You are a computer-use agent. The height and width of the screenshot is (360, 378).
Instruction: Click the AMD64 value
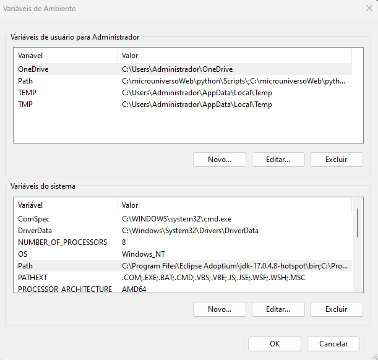[134, 289]
